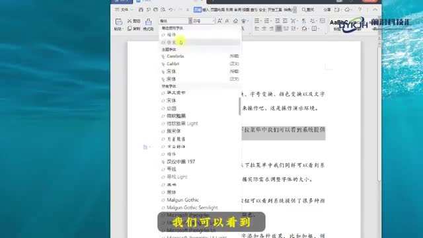The image size is (423, 238).
Task: Open the line spacing icon
Action: coord(294,28)
